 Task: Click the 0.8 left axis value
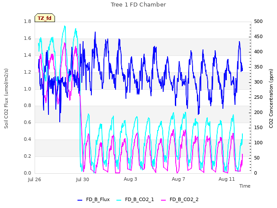27,106
